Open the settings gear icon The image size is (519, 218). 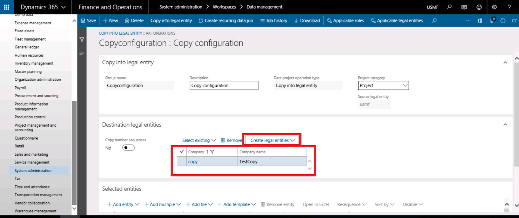click(494, 7)
